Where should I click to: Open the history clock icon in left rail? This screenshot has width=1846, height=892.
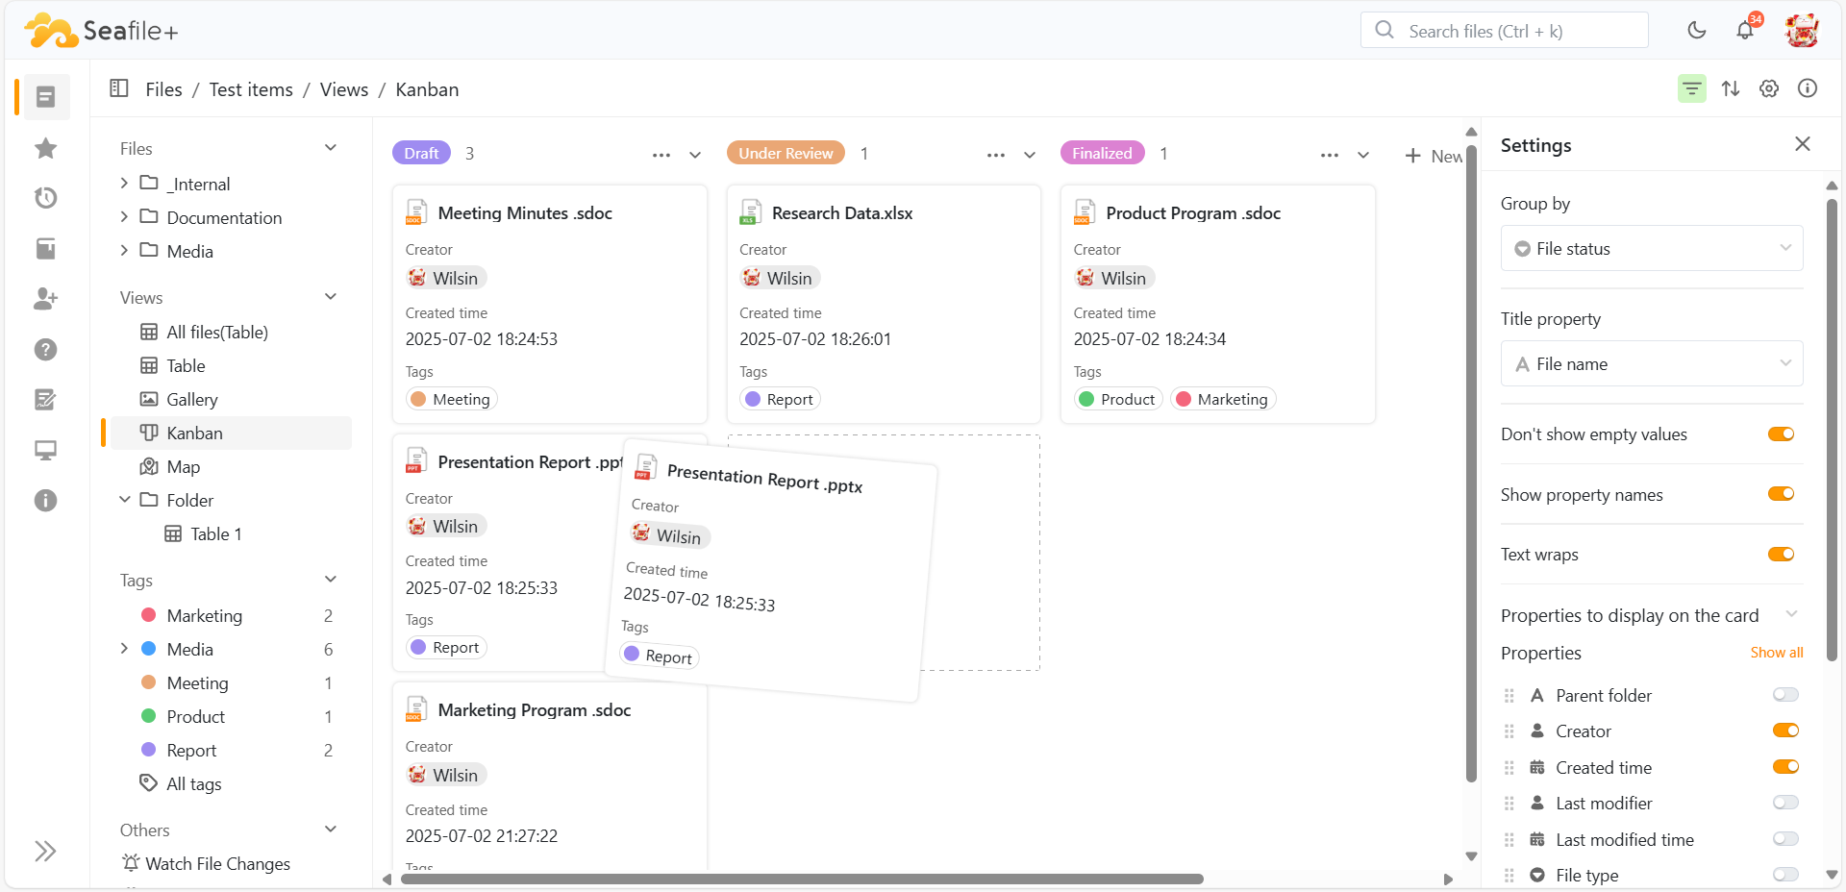(x=45, y=198)
